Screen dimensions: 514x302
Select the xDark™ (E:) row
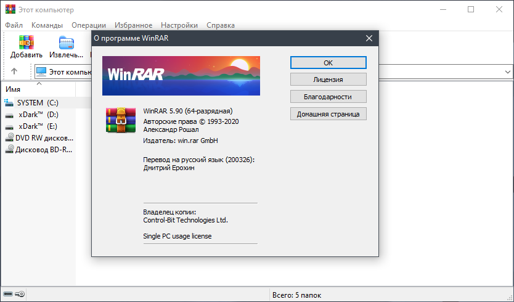[39, 126]
